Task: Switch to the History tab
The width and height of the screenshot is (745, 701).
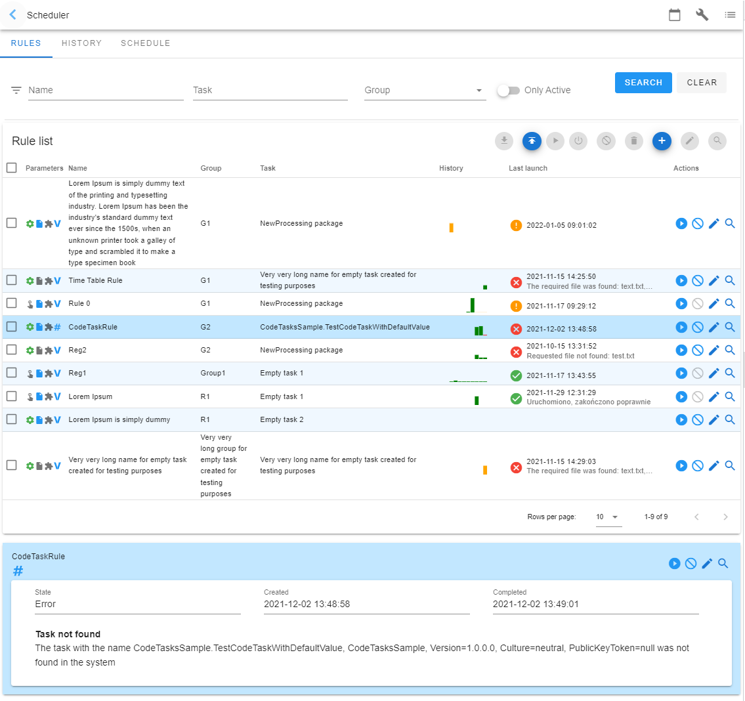Action: coord(82,43)
